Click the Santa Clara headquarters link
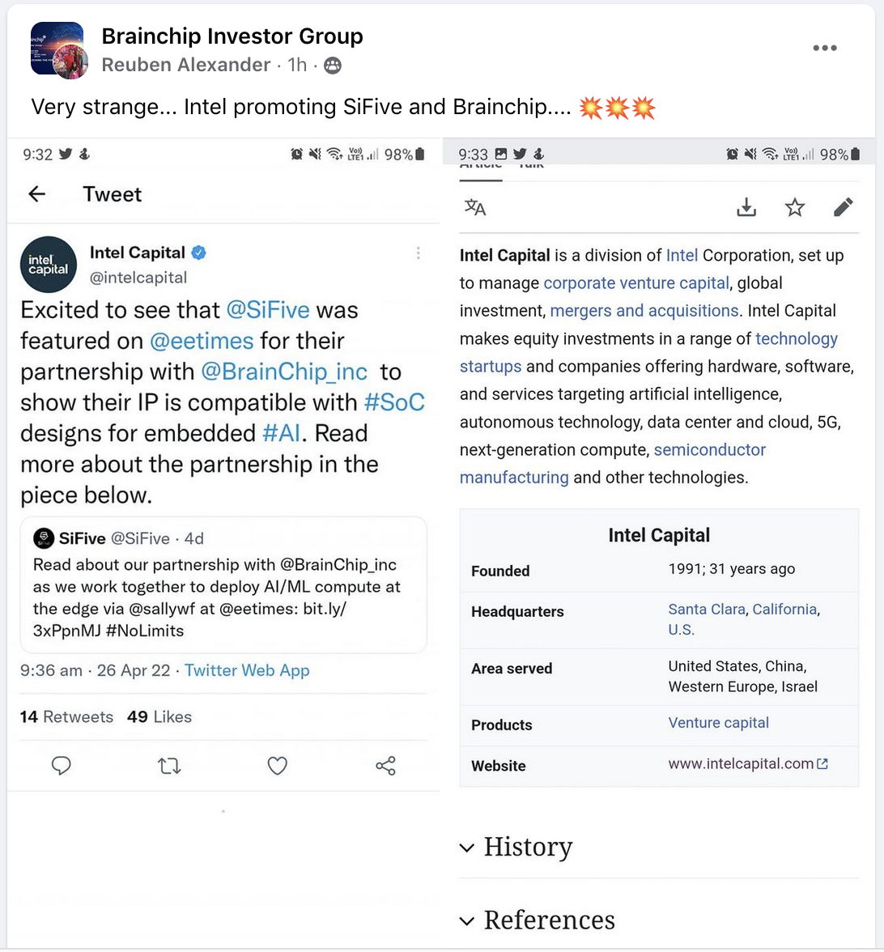The width and height of the screenshot is (884, 952). [x=706, y=610]
